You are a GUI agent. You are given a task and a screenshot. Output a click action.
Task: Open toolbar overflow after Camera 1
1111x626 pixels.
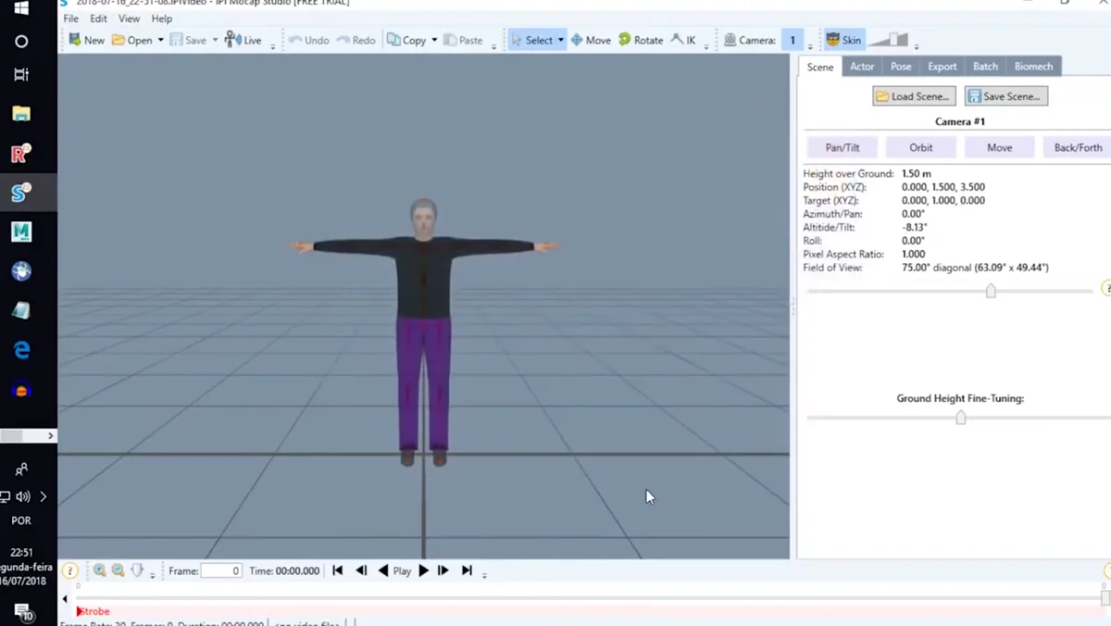pos(810,44)
